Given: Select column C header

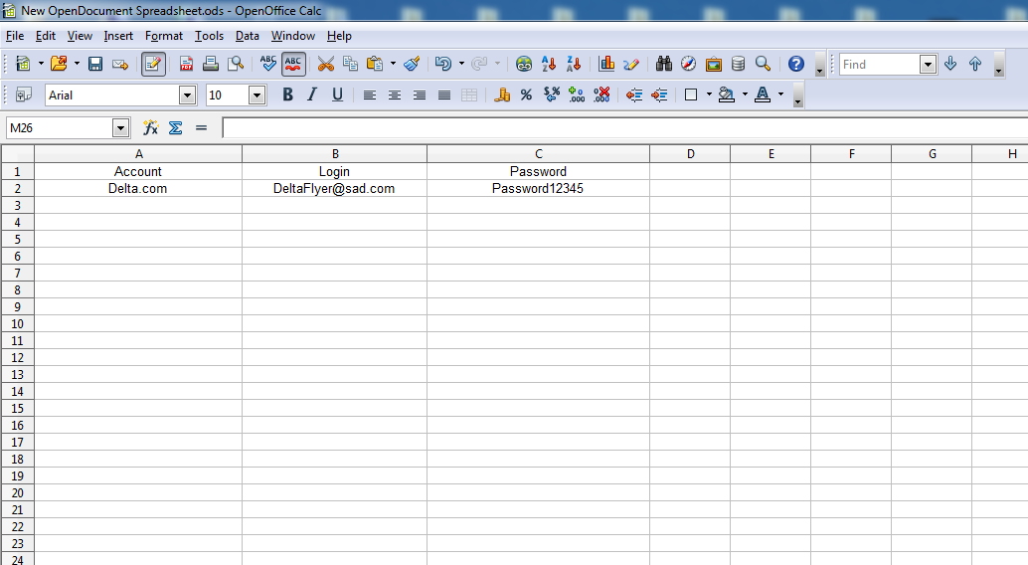Looking at the screenshot, I should tap(538, 154).
